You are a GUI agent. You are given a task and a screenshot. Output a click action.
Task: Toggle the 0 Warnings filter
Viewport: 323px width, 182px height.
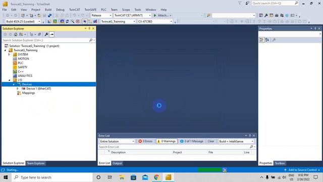tap(167, 142)
